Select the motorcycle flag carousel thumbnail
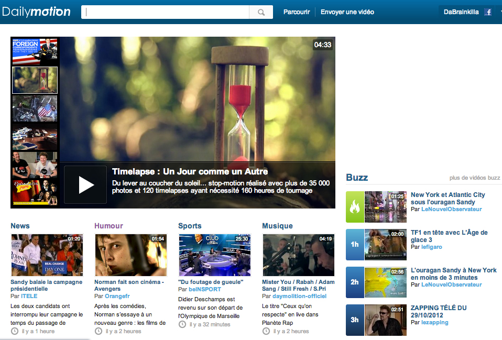The height and width of the screenshot is (340, 502). 35,108
